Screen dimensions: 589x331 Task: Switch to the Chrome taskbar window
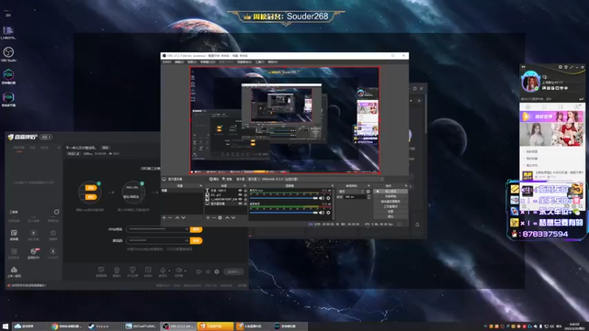pyautogui.click(x=68, y=326)
